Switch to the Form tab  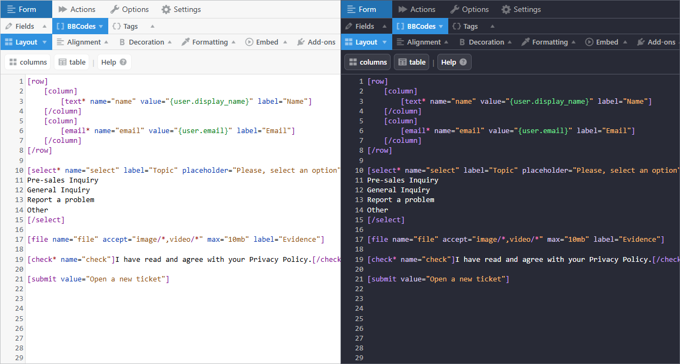click(x=26, y=9)
